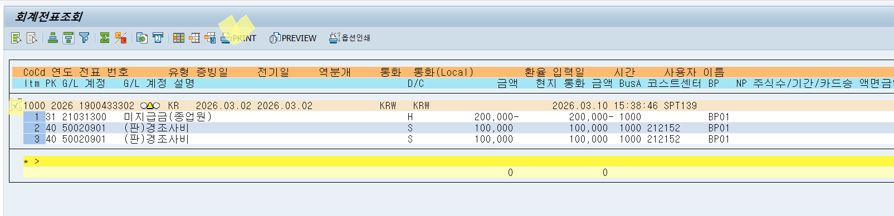Click column header 전표 번호
This screenshot has width=894, height=216.
(104, 72)
